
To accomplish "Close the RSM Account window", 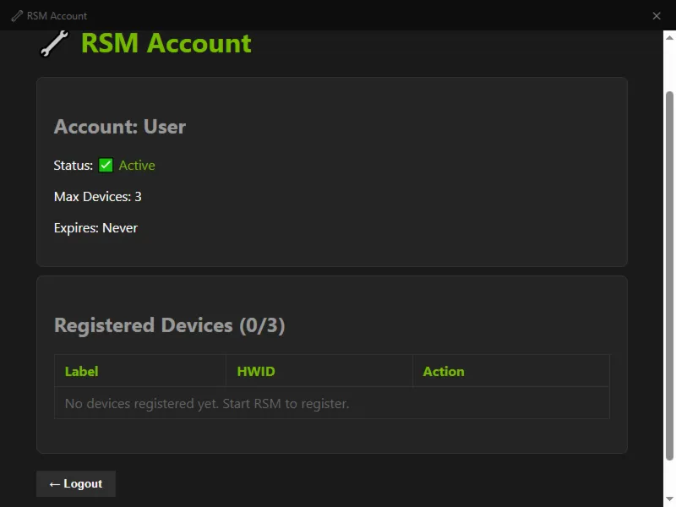I will pos(657,16).
